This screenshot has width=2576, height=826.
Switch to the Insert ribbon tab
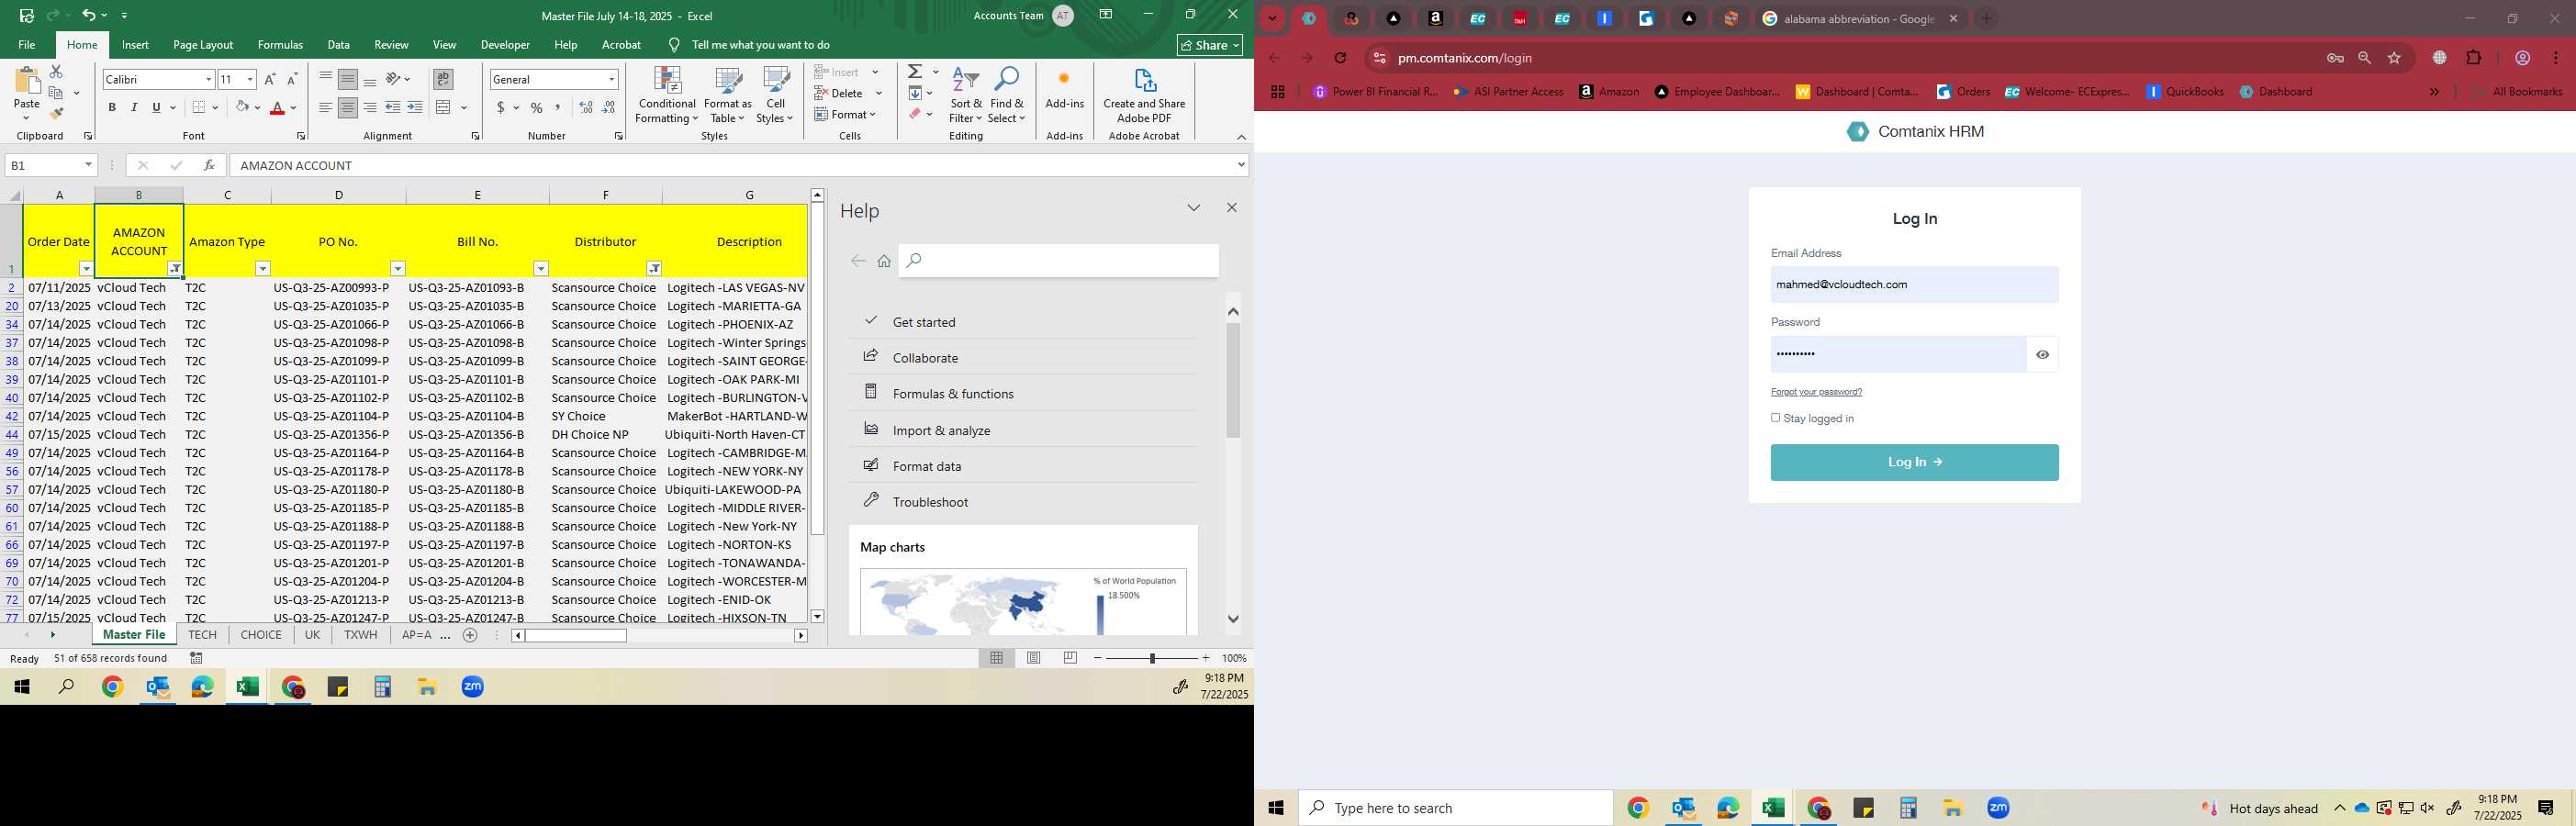135,45
